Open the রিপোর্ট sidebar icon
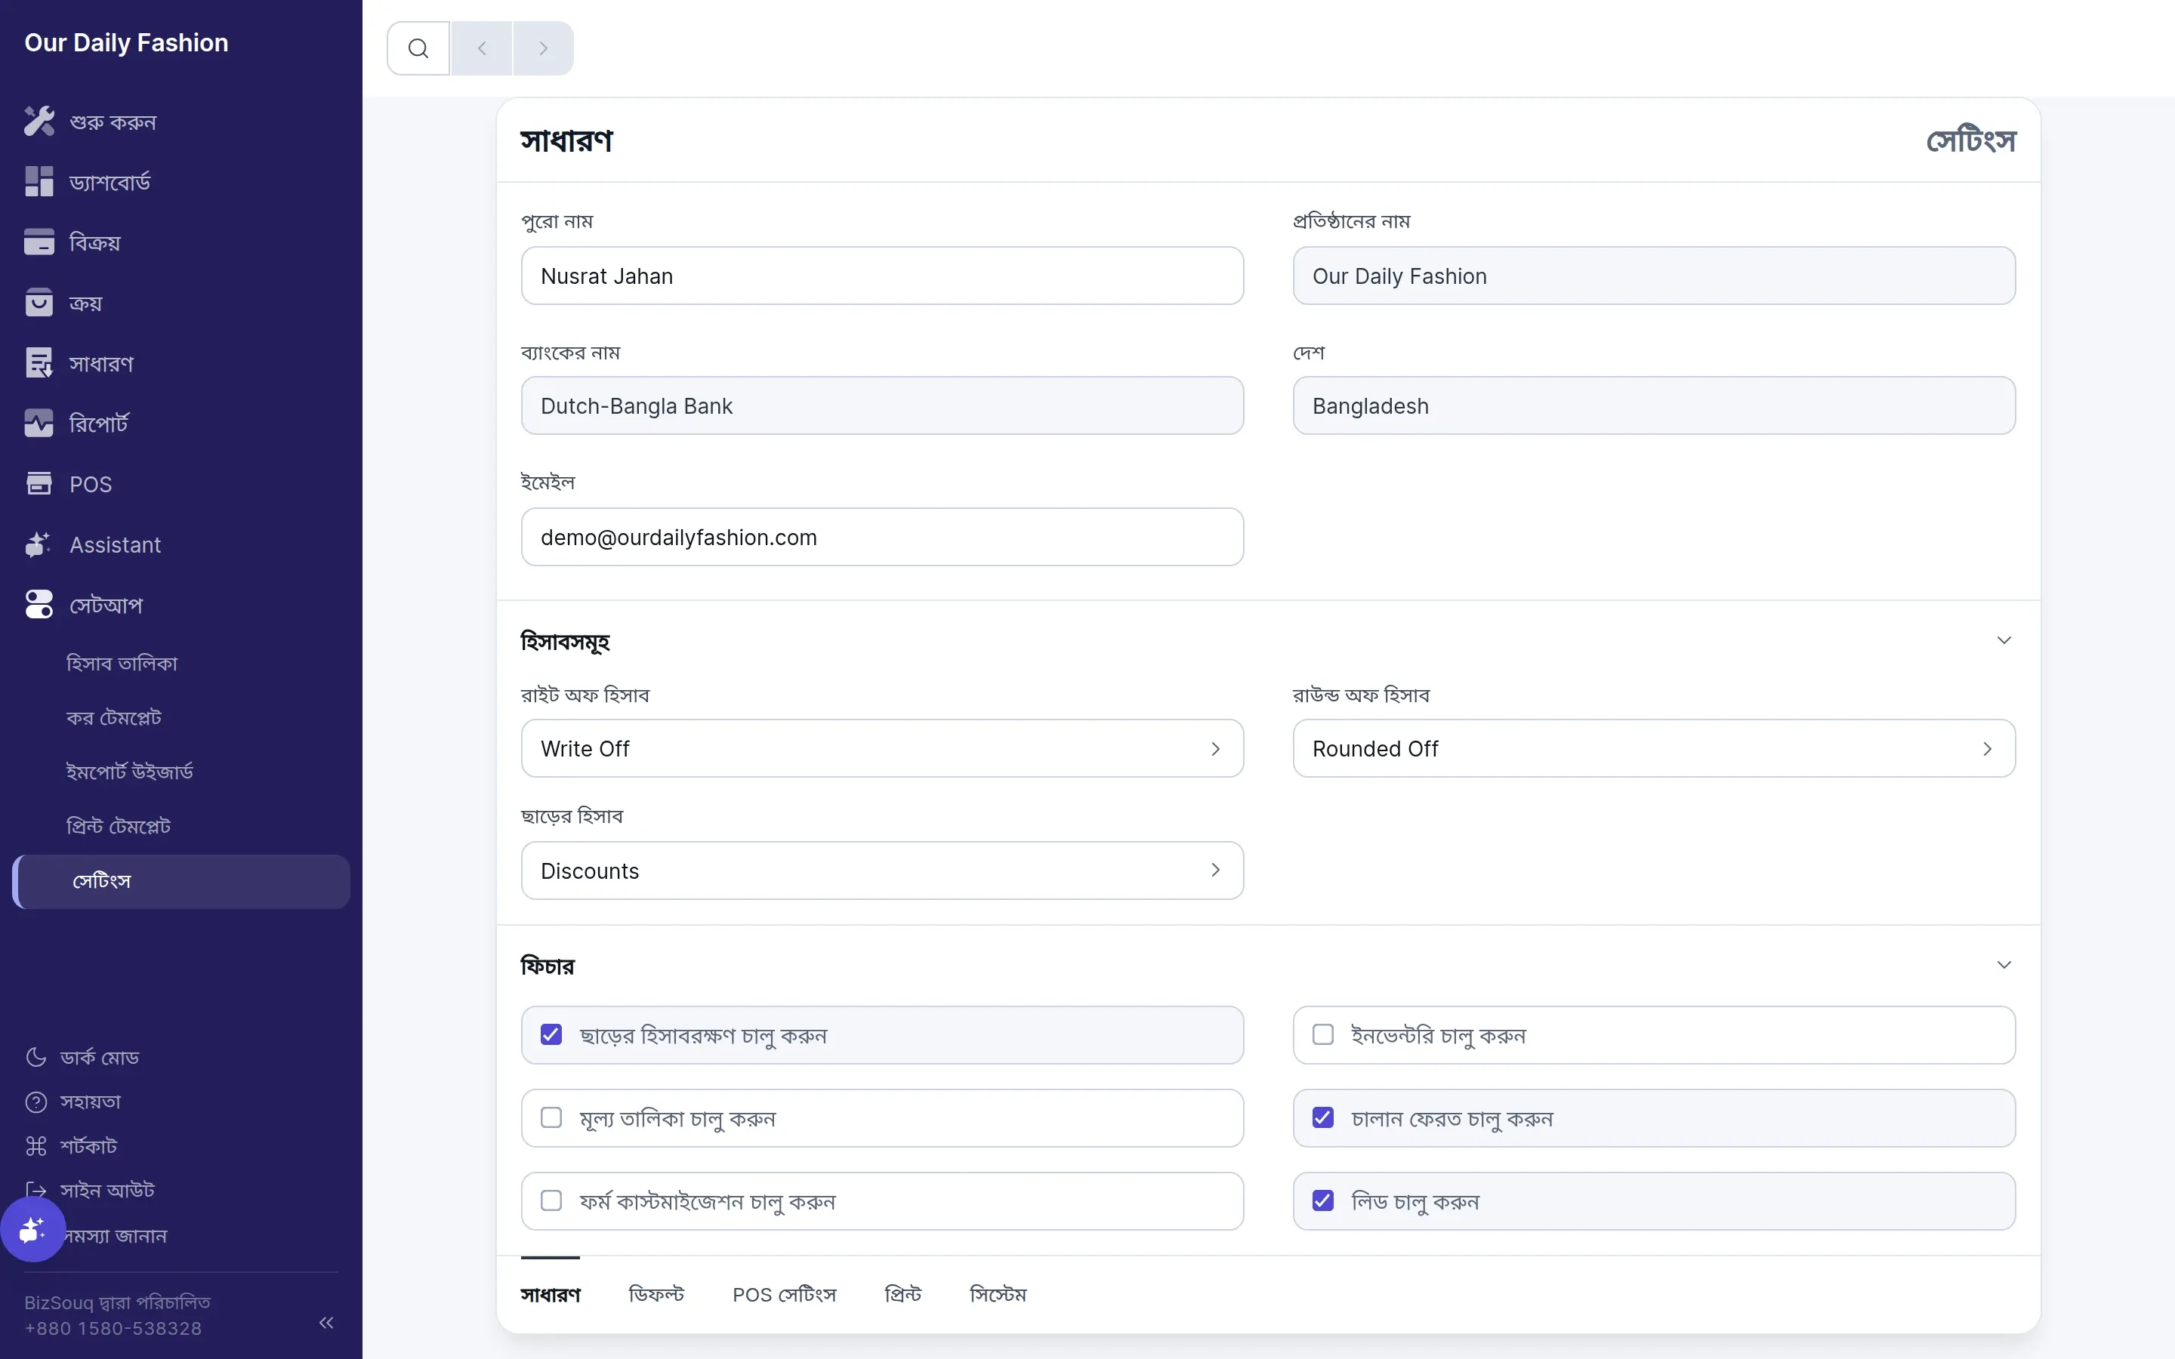Viewport: 2175px width, 1359px height. (x=39, y=424)
